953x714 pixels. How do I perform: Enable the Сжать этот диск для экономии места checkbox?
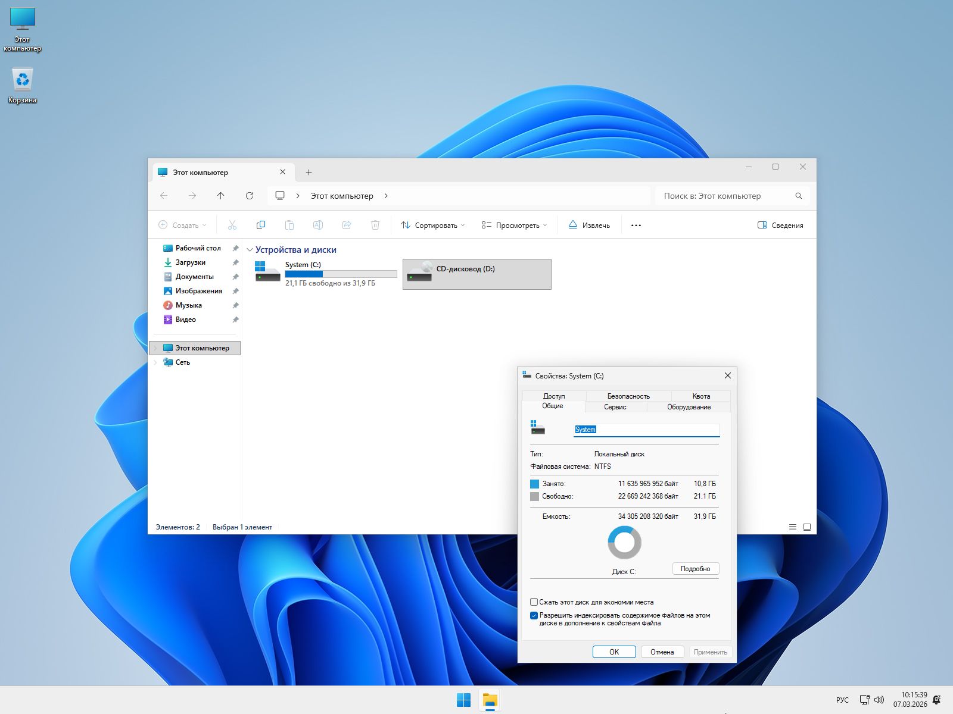click(x=535, y=602)
